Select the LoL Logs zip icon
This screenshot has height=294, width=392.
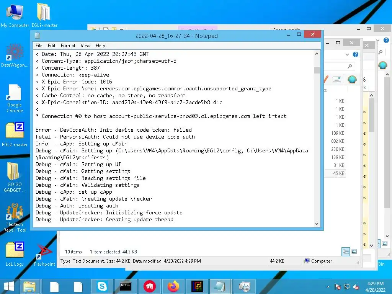pos(15,254)
